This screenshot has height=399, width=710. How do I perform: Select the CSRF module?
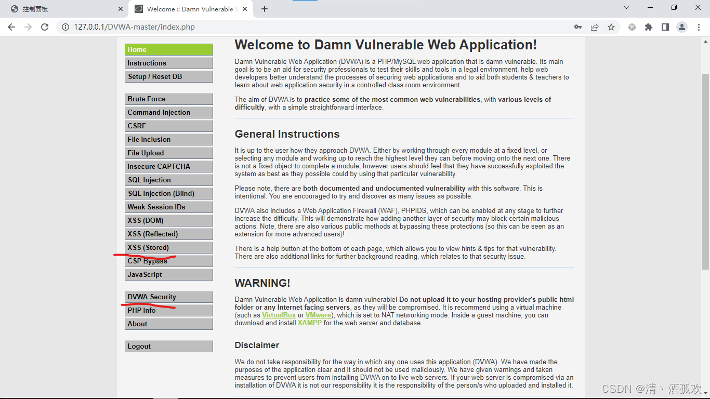[x=169, y=126]
